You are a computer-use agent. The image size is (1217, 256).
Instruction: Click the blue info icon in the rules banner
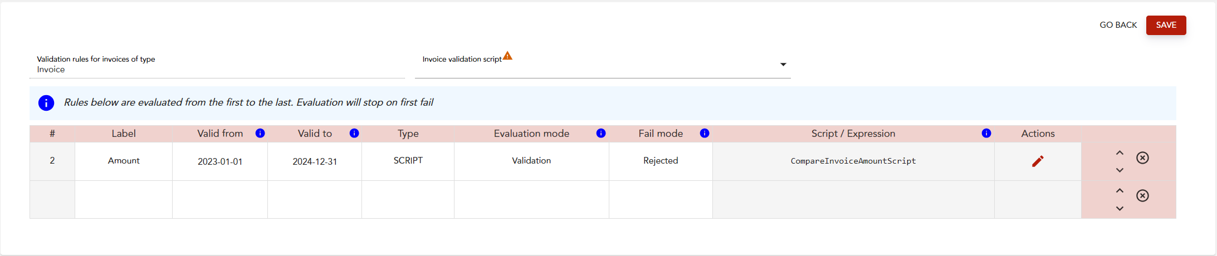point(46,103)
